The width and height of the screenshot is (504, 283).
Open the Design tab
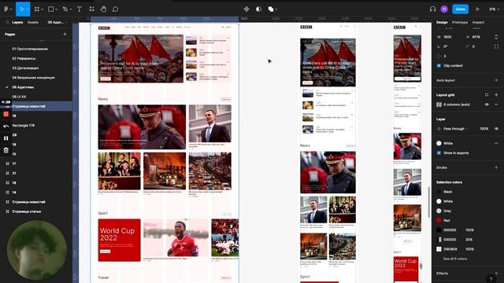click(x=442, y=22)
